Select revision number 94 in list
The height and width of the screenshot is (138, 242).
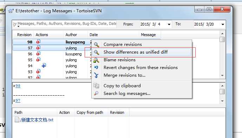30,66
